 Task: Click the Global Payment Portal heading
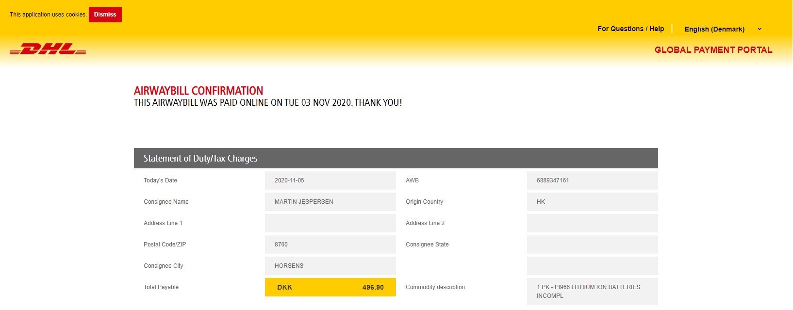click(713, 50)
